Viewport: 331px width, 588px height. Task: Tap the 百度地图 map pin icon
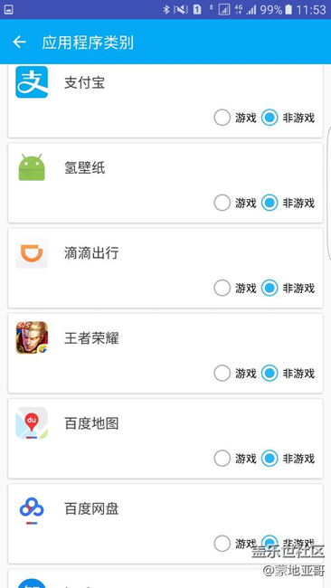point(32,423)
